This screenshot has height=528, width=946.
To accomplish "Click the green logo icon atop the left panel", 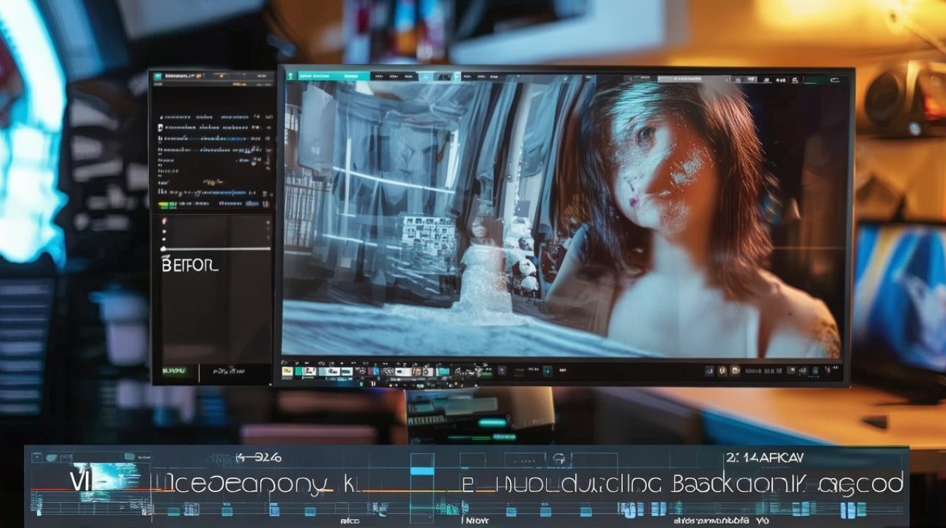I will coord(158,75).
